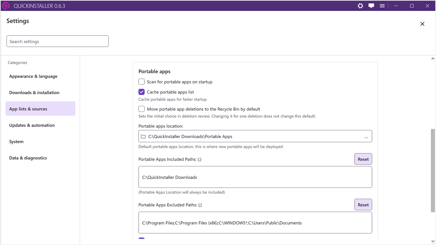Open the feedback chat bubble icon

click(x=371, y=6)
